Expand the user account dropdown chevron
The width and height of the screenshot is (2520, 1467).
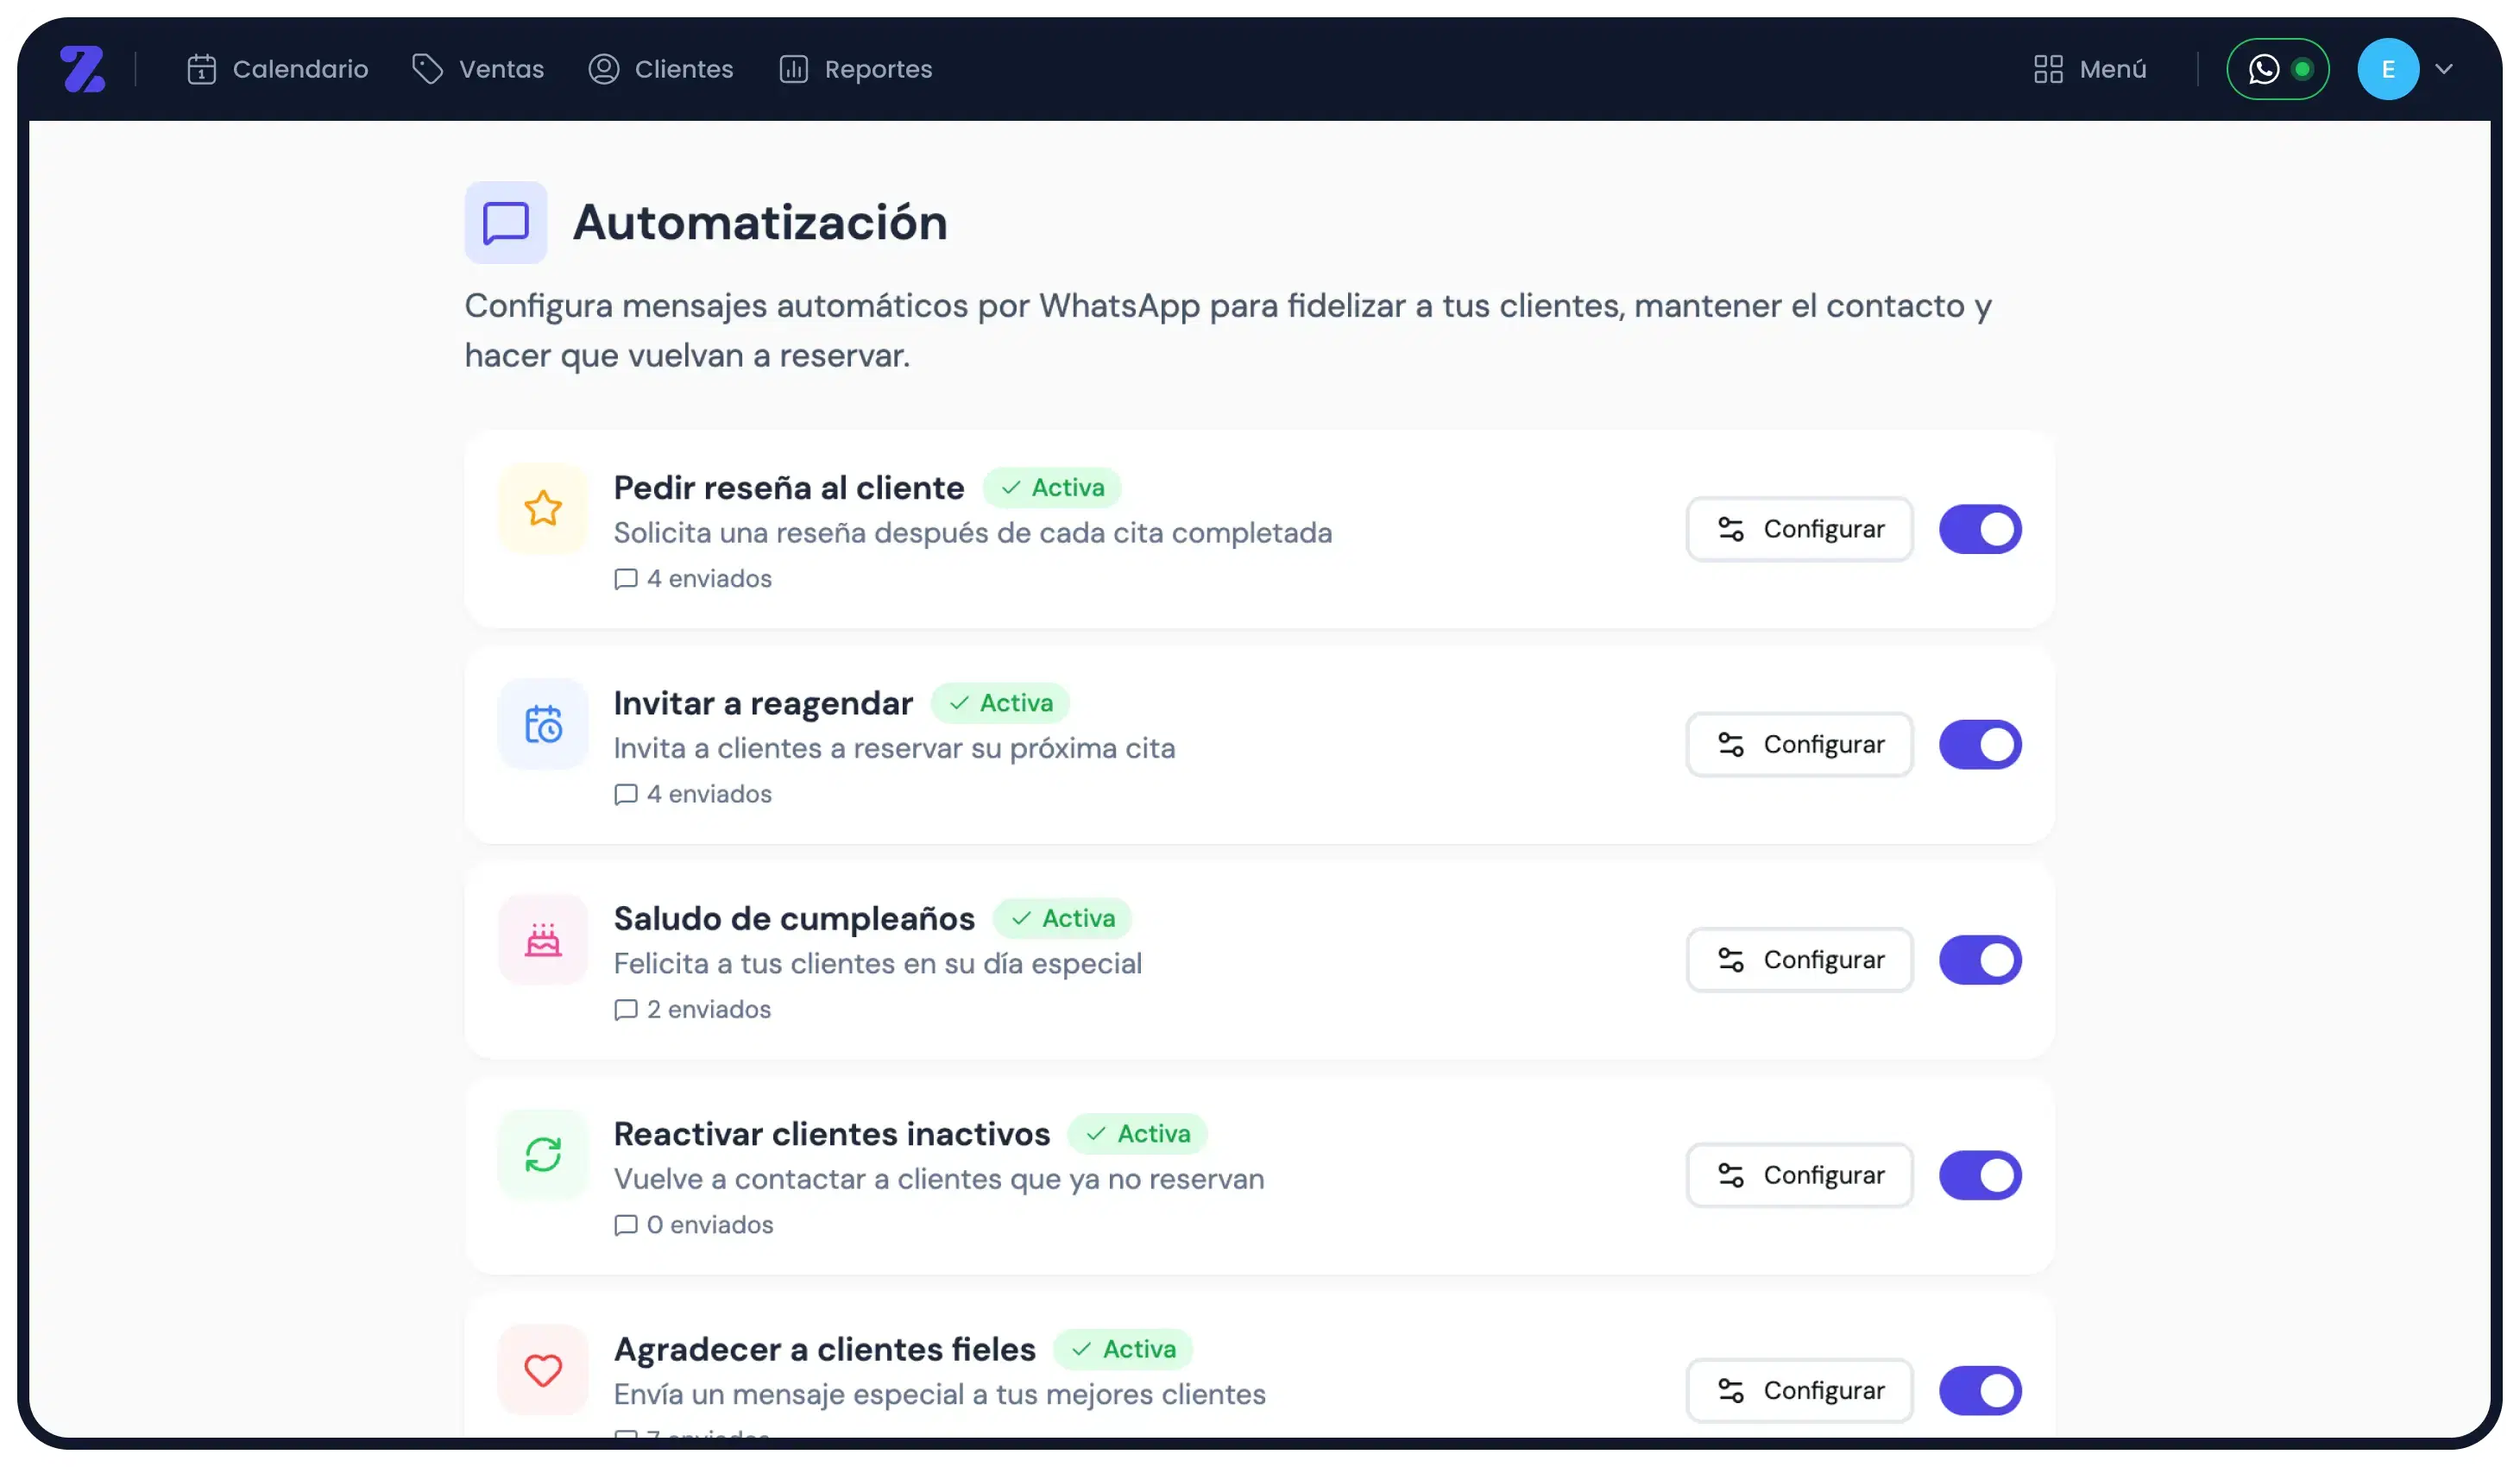(x=2445, y=69)
